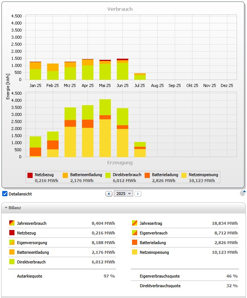Collapse the Bilanz section
The width and height of the screenshot is (247, 298).
[x=6, y=208]
